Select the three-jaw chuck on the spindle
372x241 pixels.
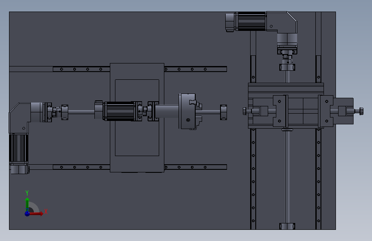pyautogui.click(x=190, y=111)
